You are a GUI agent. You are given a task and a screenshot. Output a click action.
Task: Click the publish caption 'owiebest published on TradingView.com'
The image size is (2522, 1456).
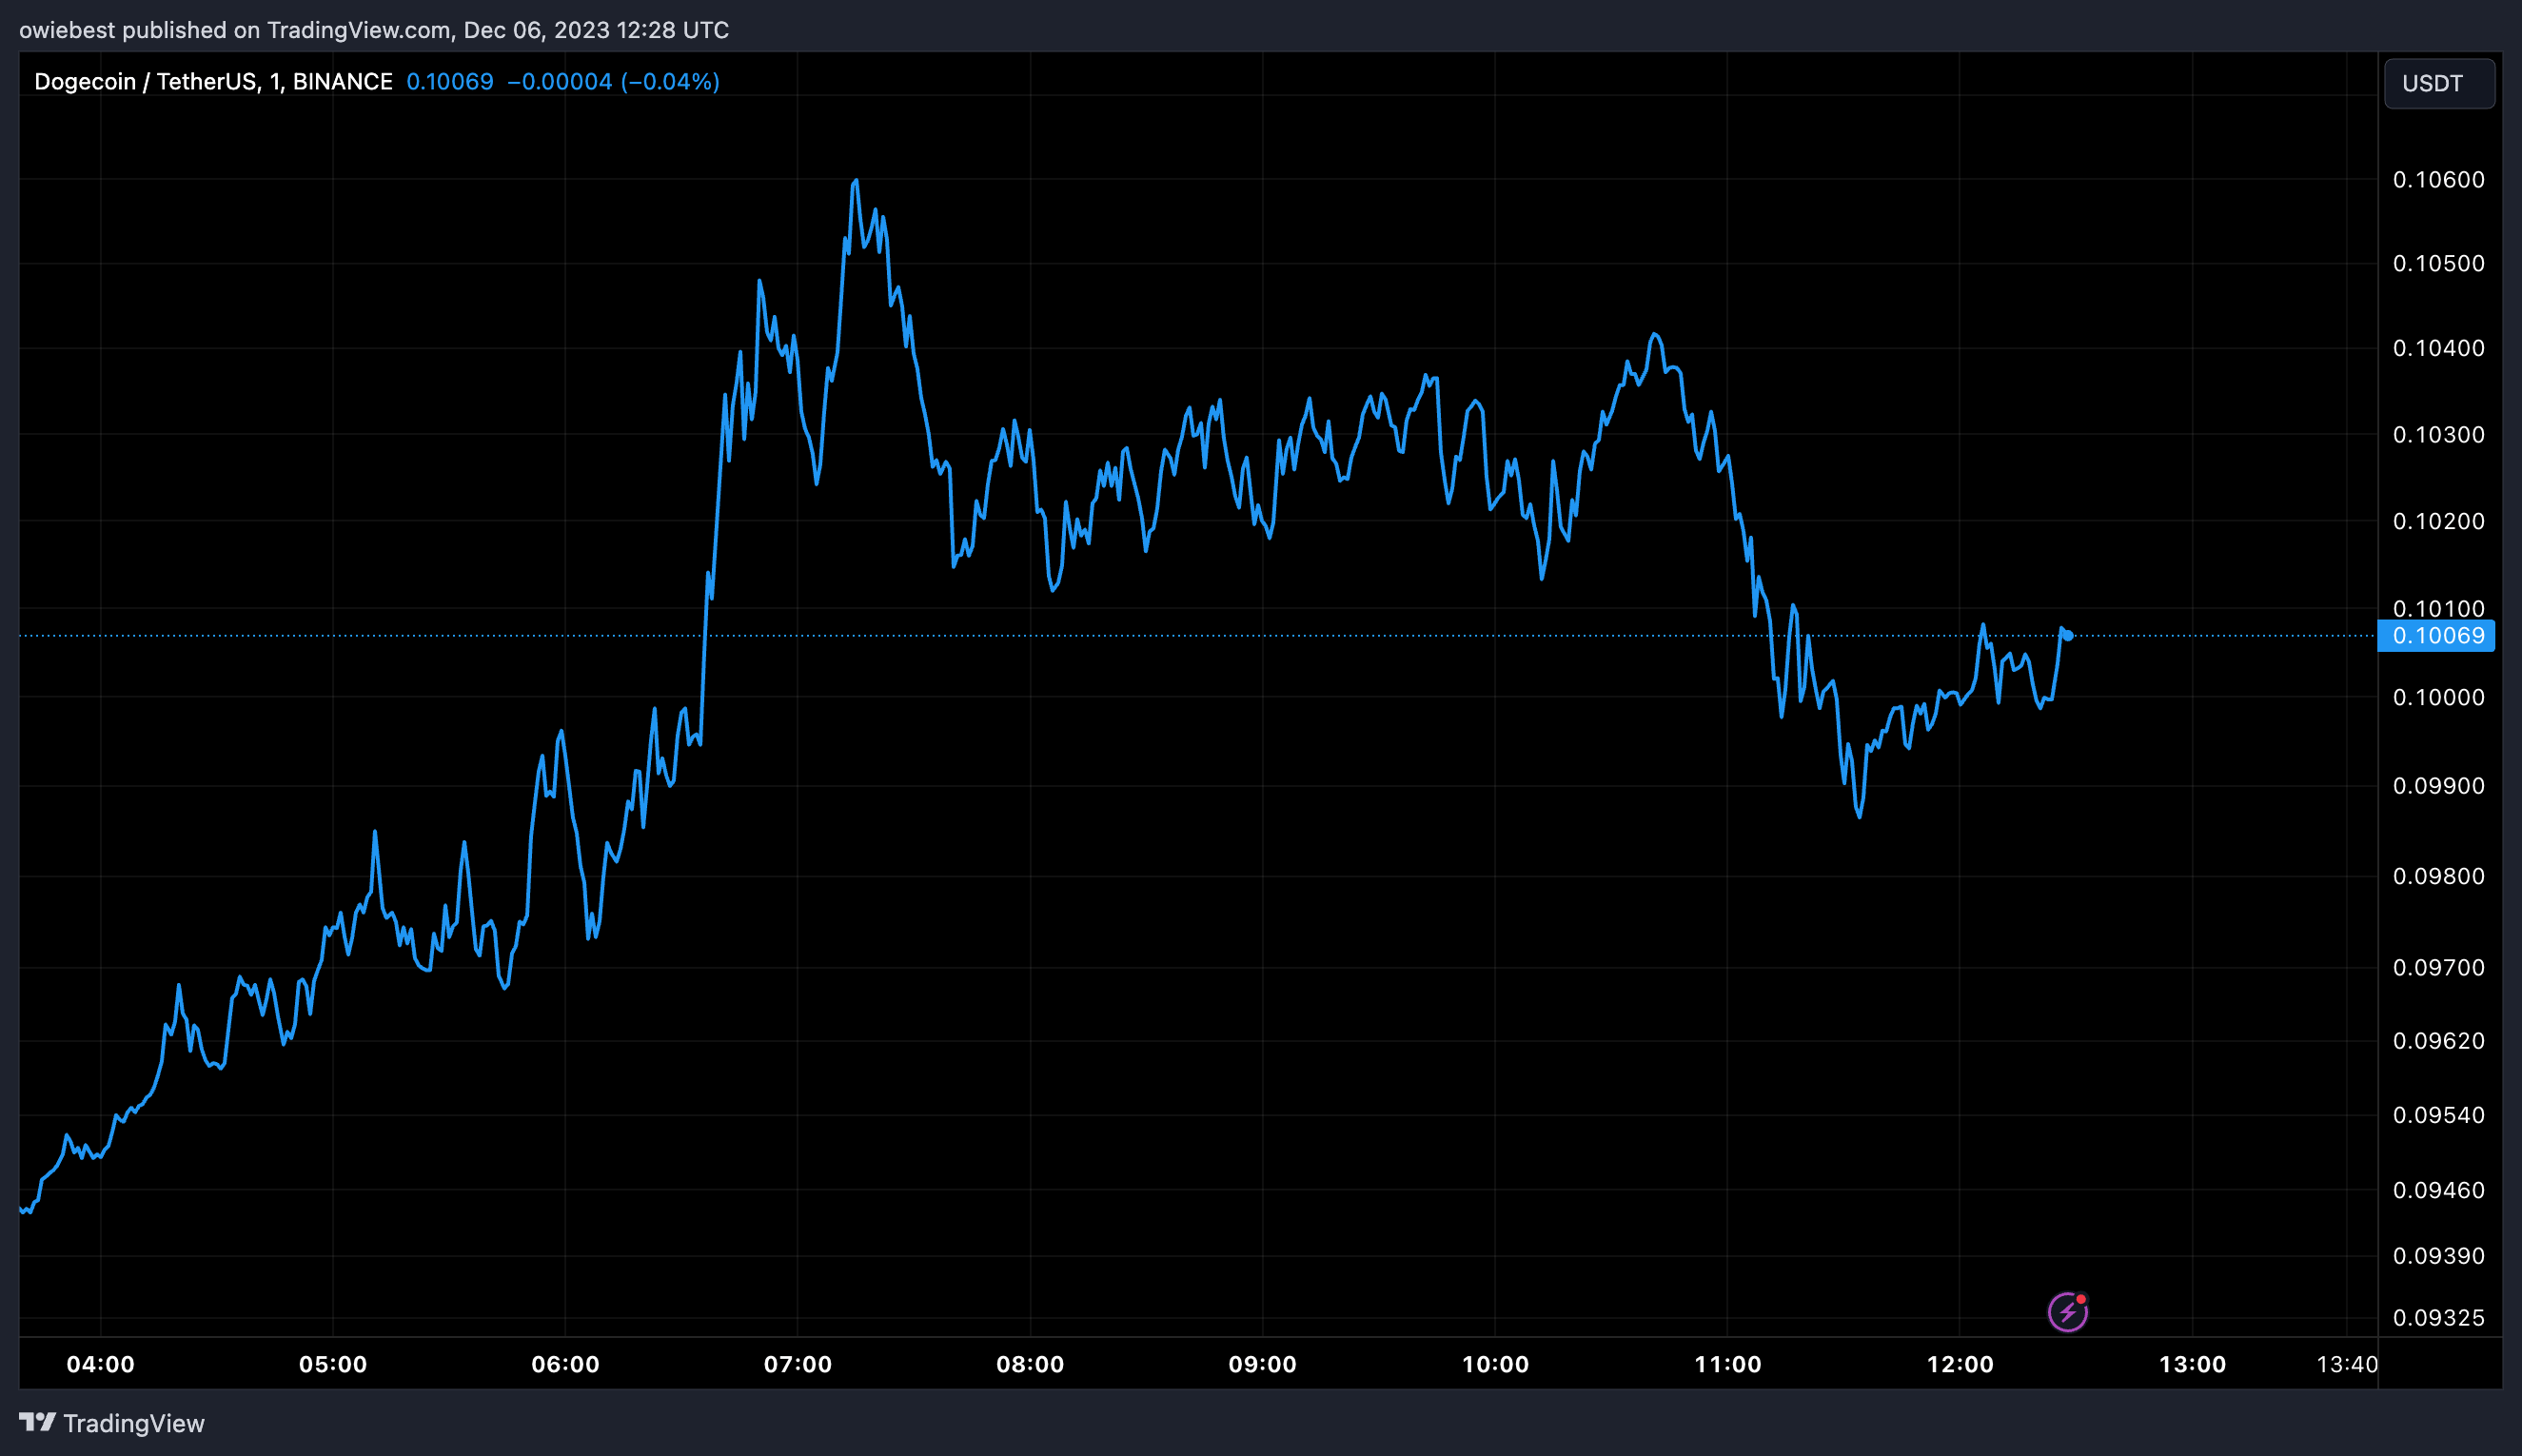tap(235, 30)
